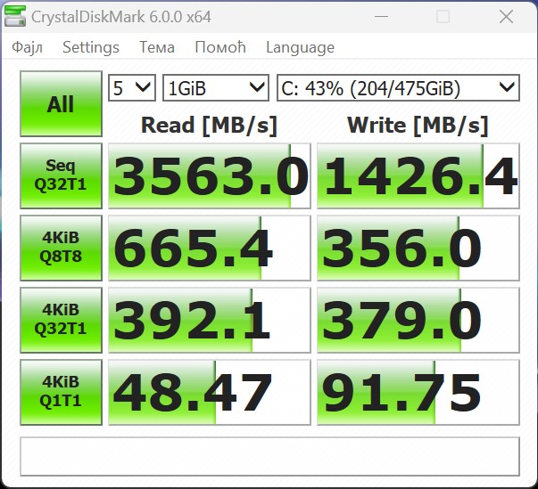Expand the drive dropdown showing C: 43%
The width and height of the screenshot is (538, 489).
(x=398, y=88)
